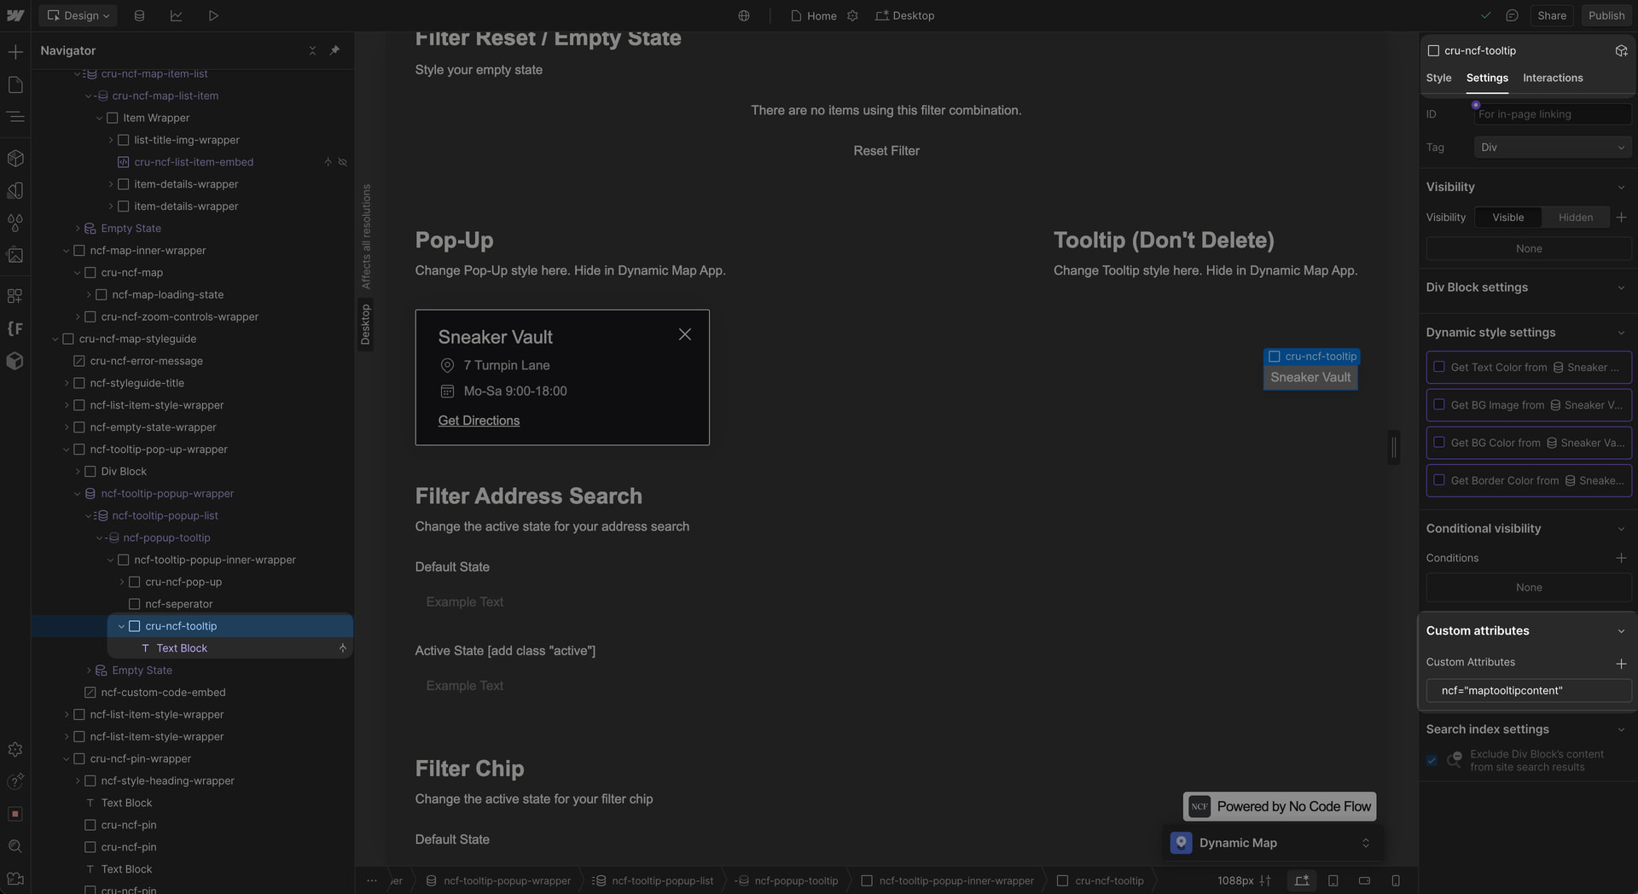Open the Design mode dropdown
1638x894 pixels.
(78, 15)
